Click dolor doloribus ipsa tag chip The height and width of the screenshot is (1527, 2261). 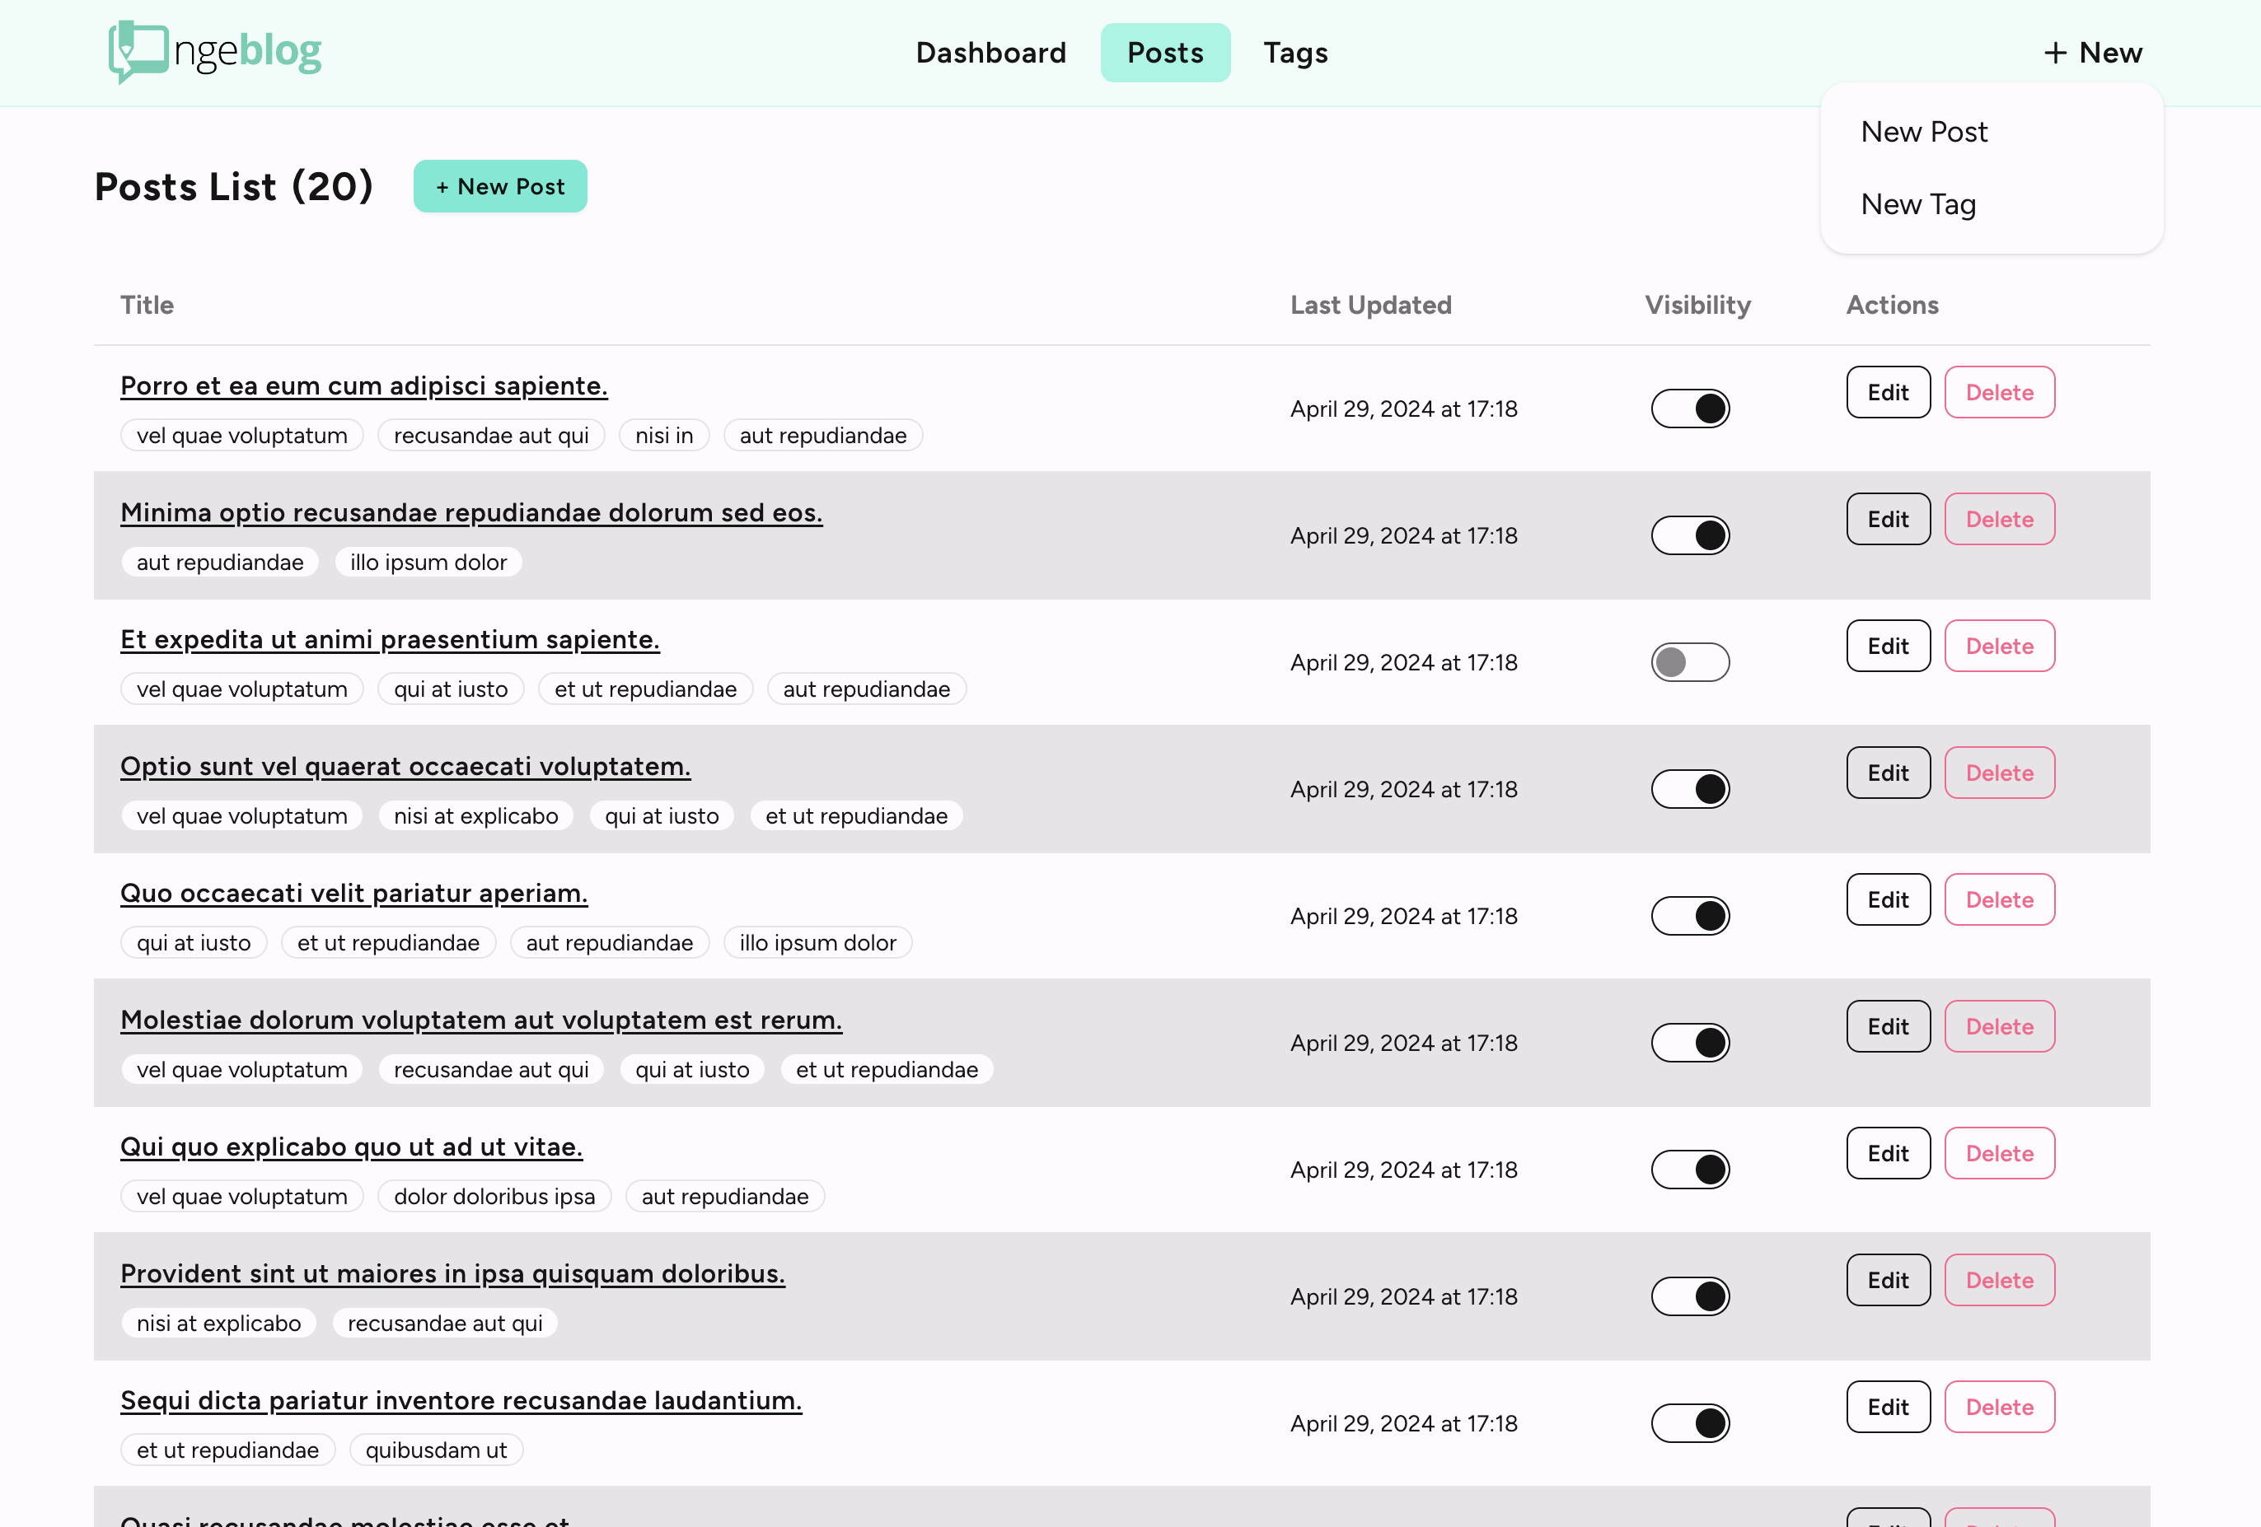click(494, 1196)
